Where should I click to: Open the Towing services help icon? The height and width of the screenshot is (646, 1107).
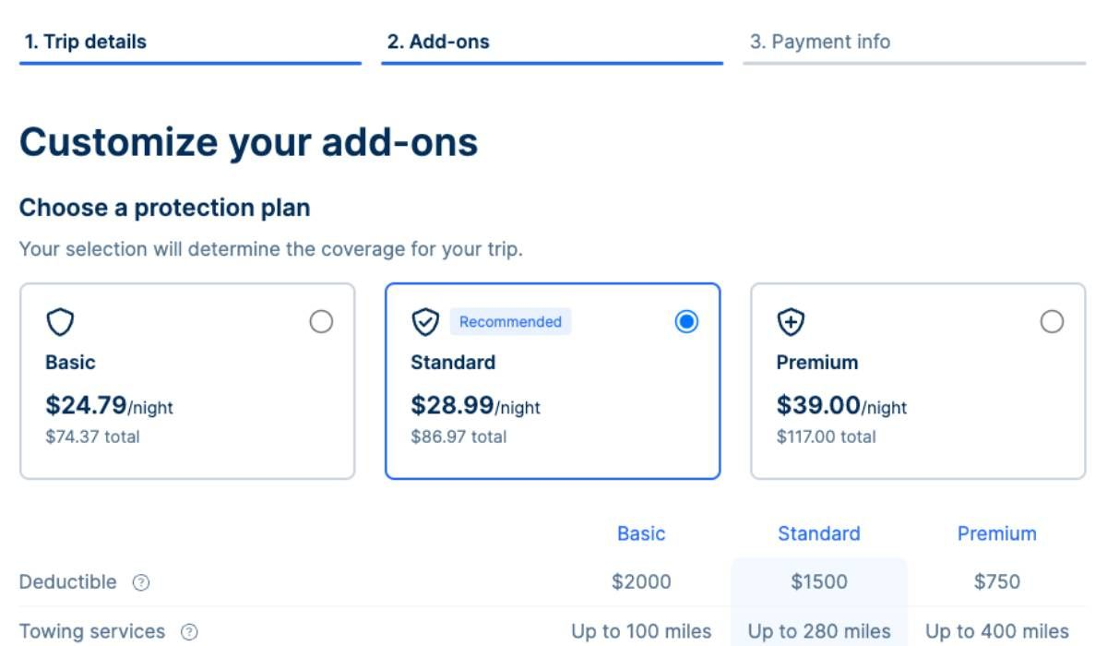189,632
